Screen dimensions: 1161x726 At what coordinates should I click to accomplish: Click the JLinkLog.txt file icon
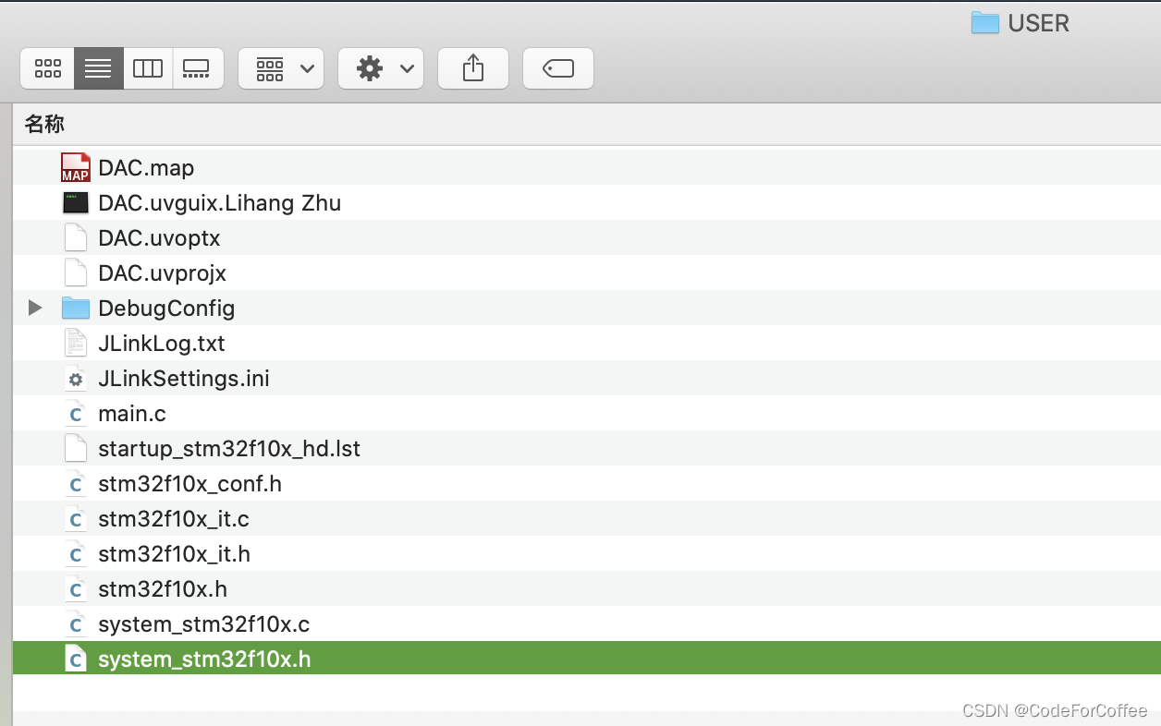tap(76, 343)
